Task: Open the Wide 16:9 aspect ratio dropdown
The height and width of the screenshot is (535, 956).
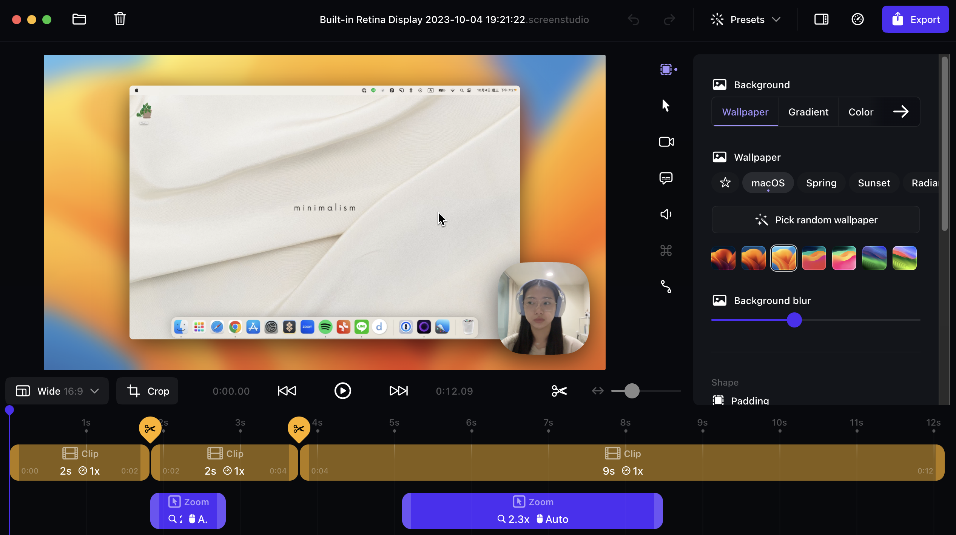Action: tap(57, 391)
